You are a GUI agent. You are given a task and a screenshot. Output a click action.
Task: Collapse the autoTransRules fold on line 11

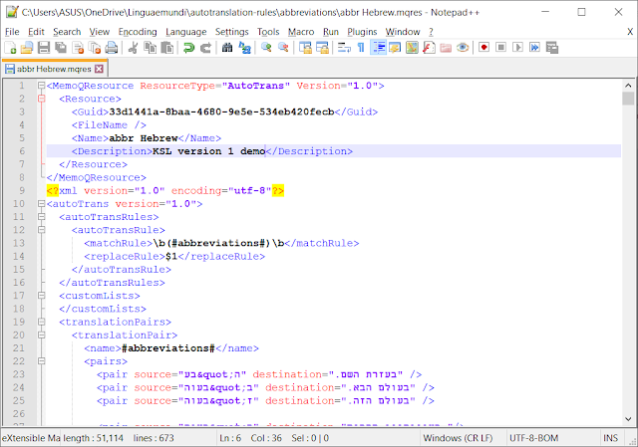click(x=41, y=217)
